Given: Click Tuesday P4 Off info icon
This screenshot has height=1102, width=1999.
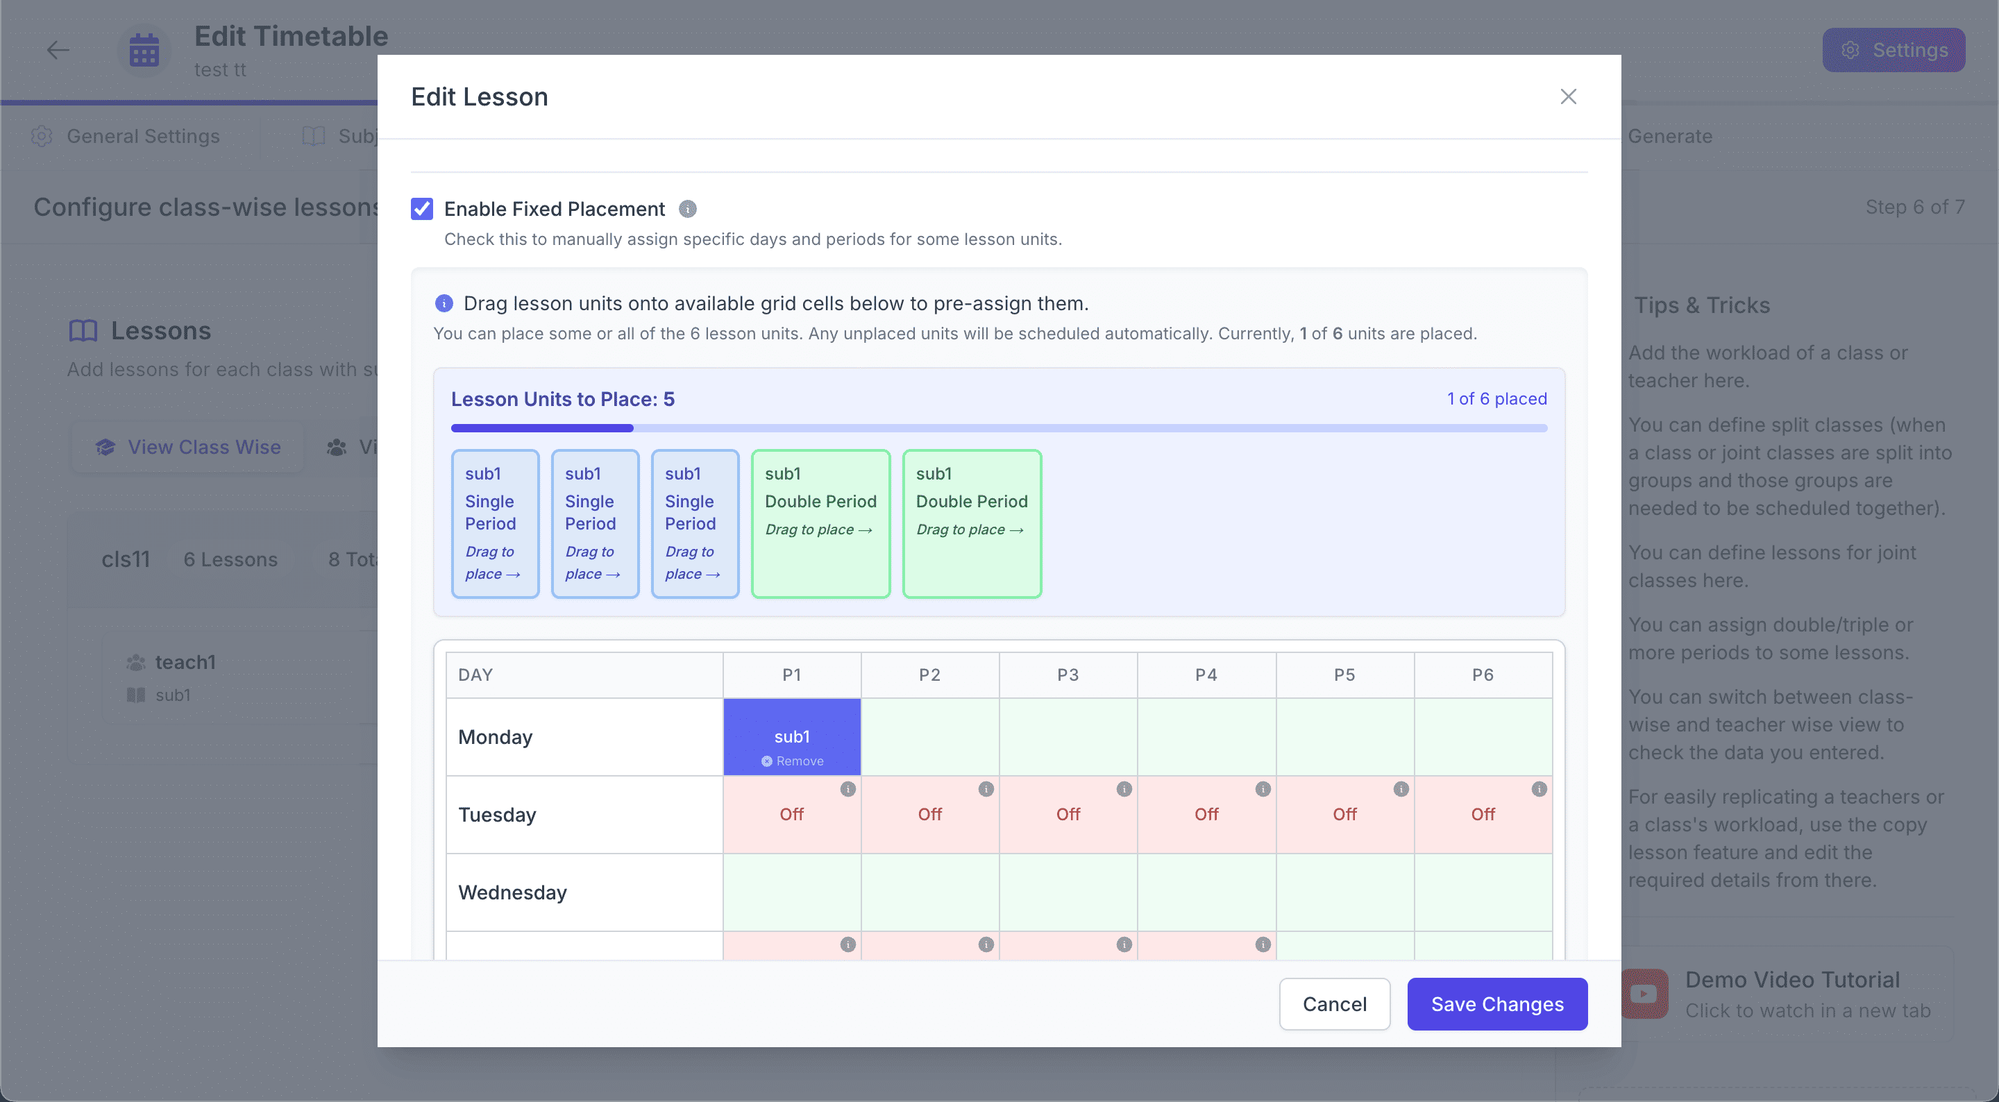Looking at the screenshot, I should [x=1263, y=789].
